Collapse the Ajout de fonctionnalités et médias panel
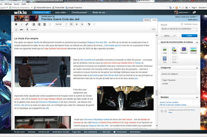207x137 pixels. coord(197,42)
